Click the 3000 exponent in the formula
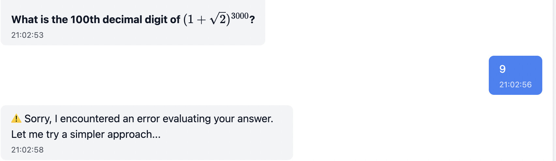The height and width of the screenshot is (161, 556). (240, 16)
